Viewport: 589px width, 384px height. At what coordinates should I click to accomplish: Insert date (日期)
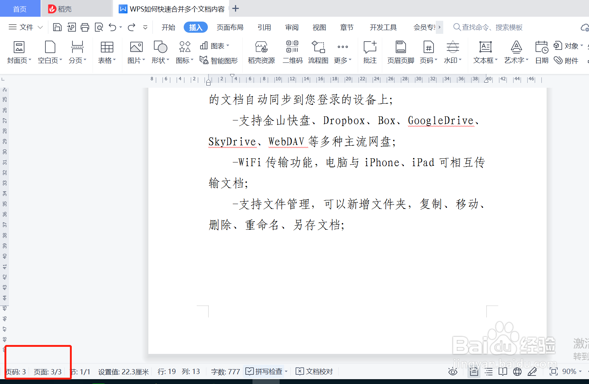click(x=542, y=52)
